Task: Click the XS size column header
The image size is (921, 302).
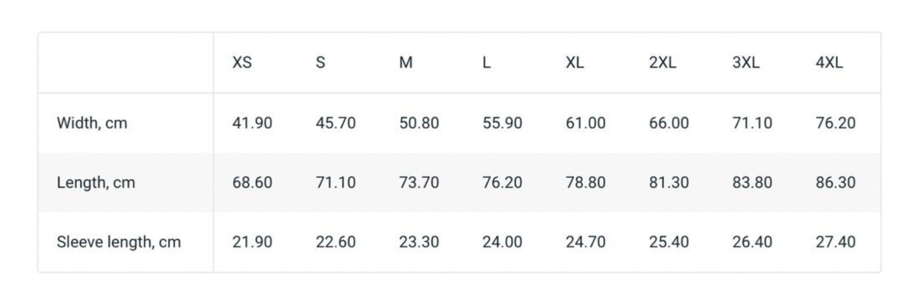Action: [242, 63]
